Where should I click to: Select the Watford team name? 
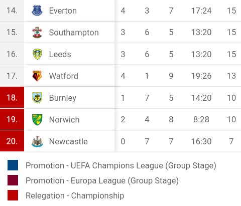point(64,76)
